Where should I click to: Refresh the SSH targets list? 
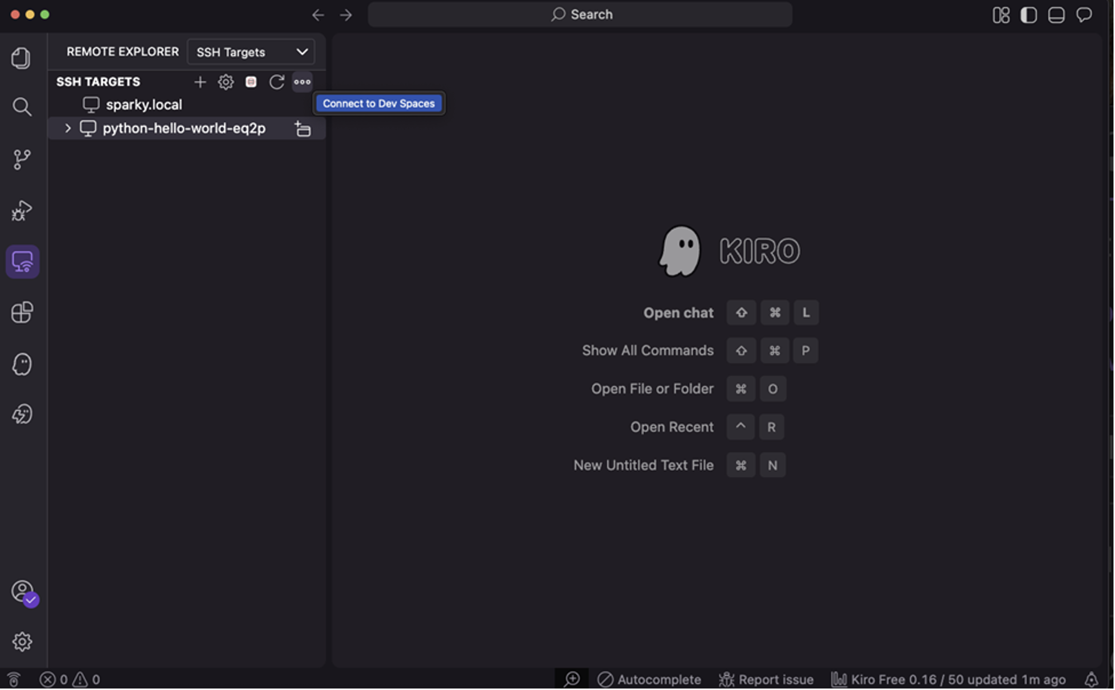[277, 82]
